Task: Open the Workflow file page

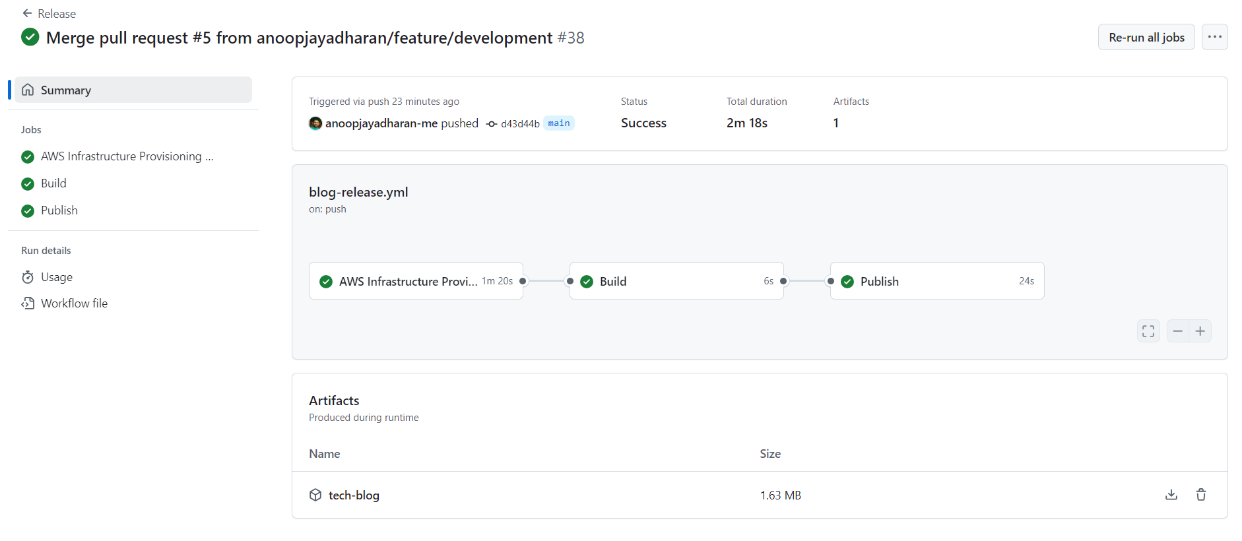Action: (x=74, y=303)
